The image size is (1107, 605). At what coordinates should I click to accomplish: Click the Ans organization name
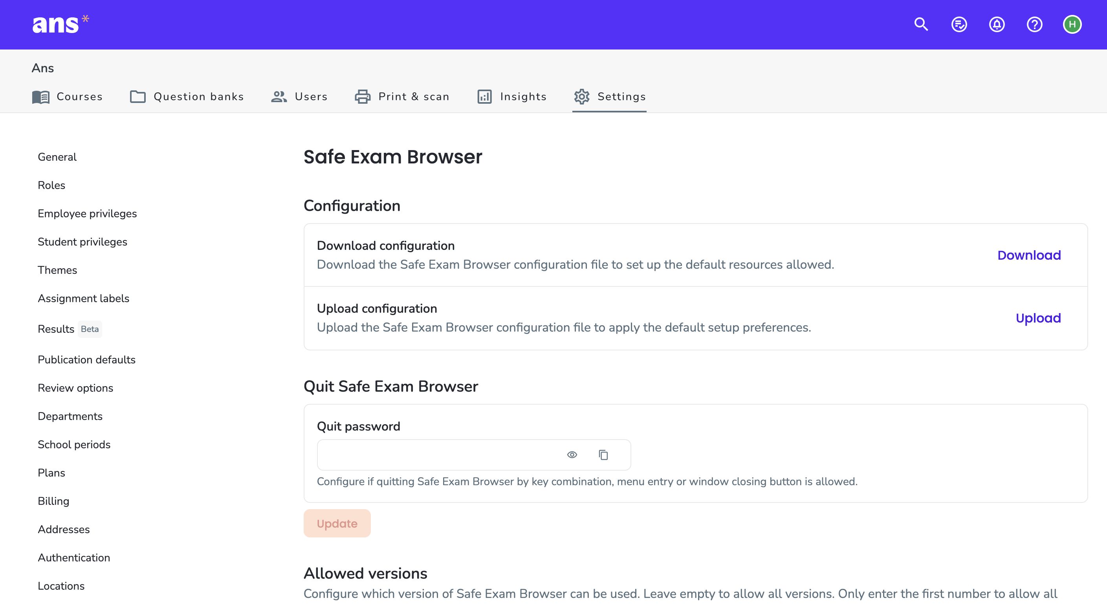(42, 68)
